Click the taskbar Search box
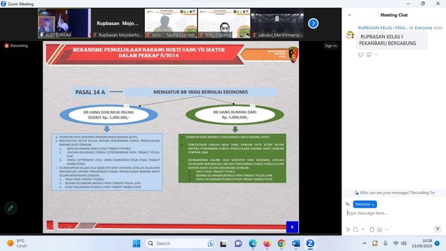 coord(180,243)
